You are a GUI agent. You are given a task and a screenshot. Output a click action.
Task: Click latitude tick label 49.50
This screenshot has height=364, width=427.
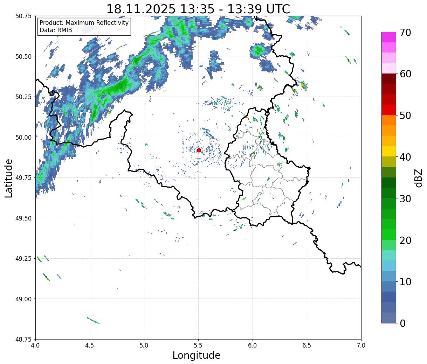pyautogui.click(x=23, y=218)
